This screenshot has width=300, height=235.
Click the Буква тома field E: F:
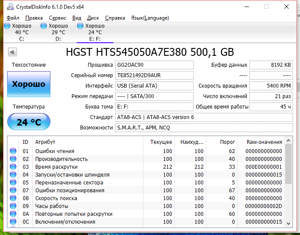click(154, 107)
